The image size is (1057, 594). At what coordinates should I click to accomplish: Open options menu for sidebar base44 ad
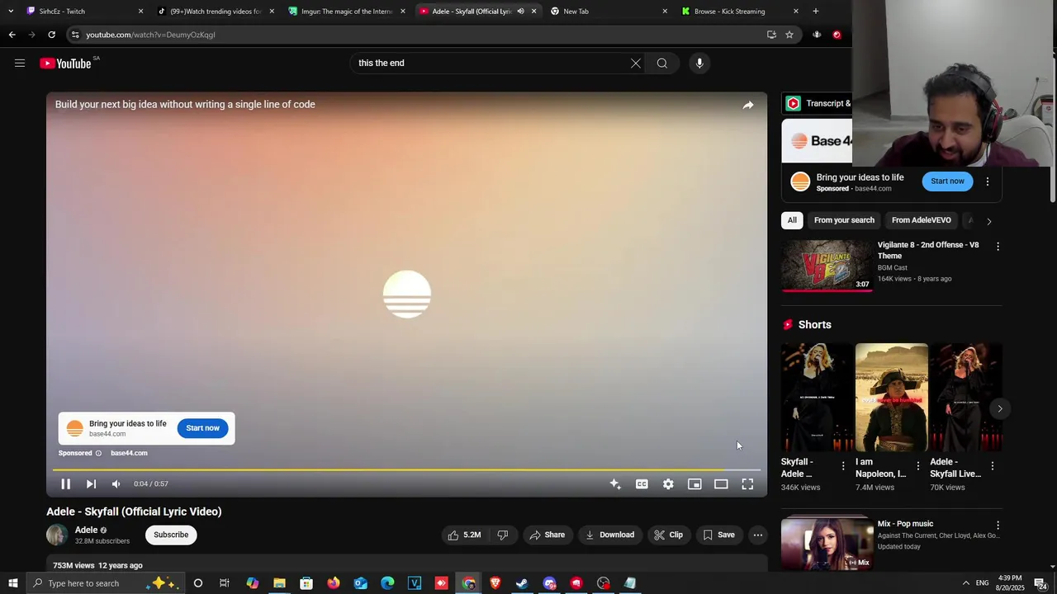click(988, 181)
